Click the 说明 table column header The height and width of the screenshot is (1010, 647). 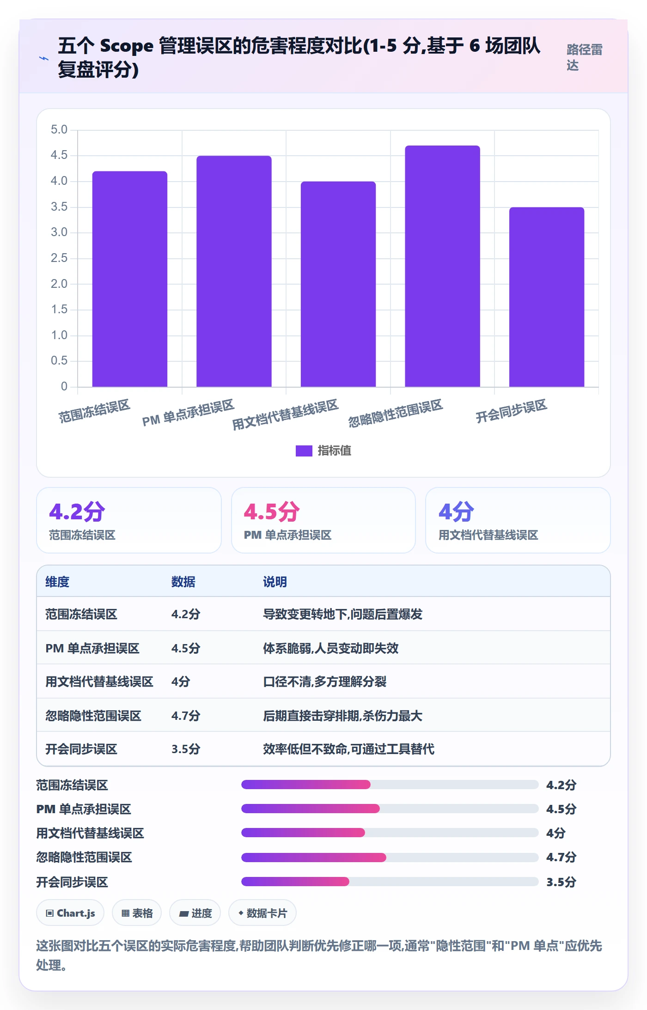pos(275,582)
